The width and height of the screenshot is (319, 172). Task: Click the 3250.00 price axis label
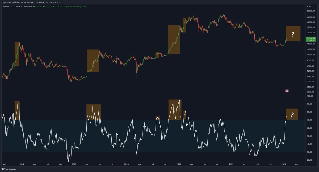tap(310, 81)
